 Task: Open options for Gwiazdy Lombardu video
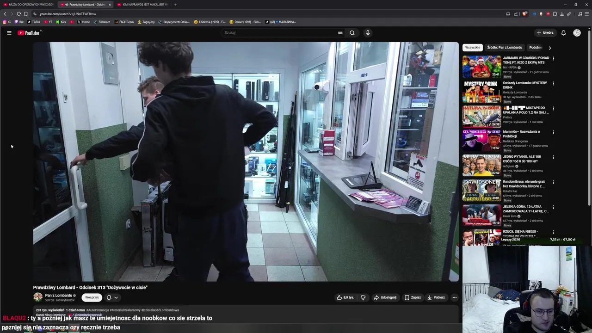[x=553, y=83]
